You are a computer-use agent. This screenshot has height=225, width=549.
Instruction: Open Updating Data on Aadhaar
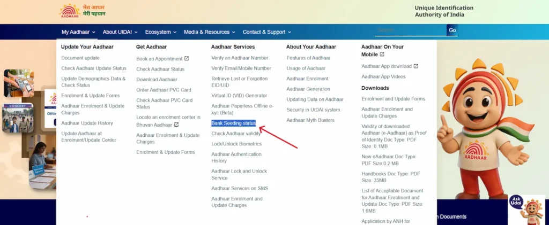point(315,99)
